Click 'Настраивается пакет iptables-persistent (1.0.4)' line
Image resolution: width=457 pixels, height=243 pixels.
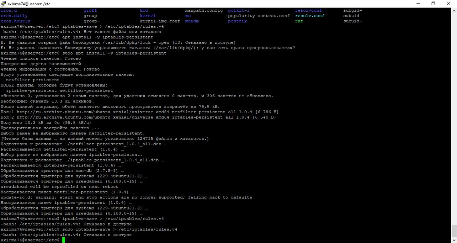coord(66,203)
